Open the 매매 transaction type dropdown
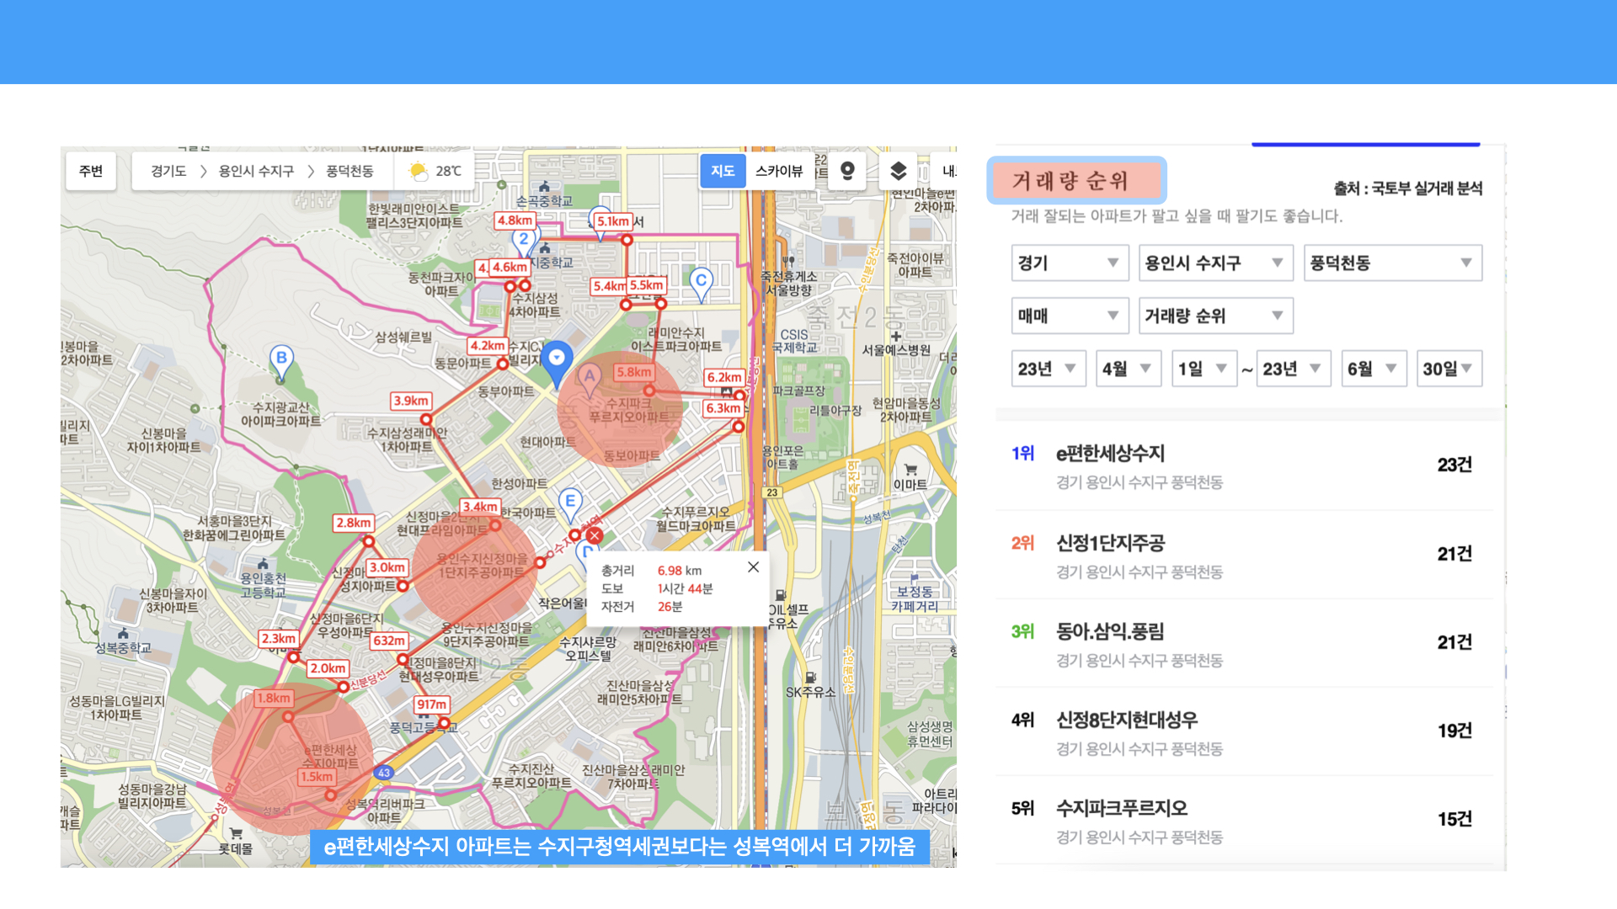 pyautogui.click(x=1068, y=316)
